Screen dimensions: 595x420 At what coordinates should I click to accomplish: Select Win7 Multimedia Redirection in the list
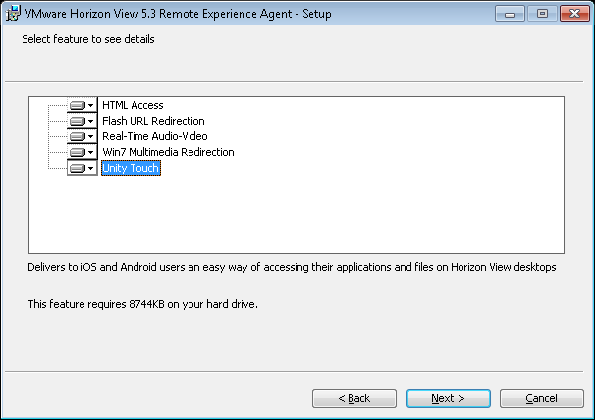coord(168,152)
